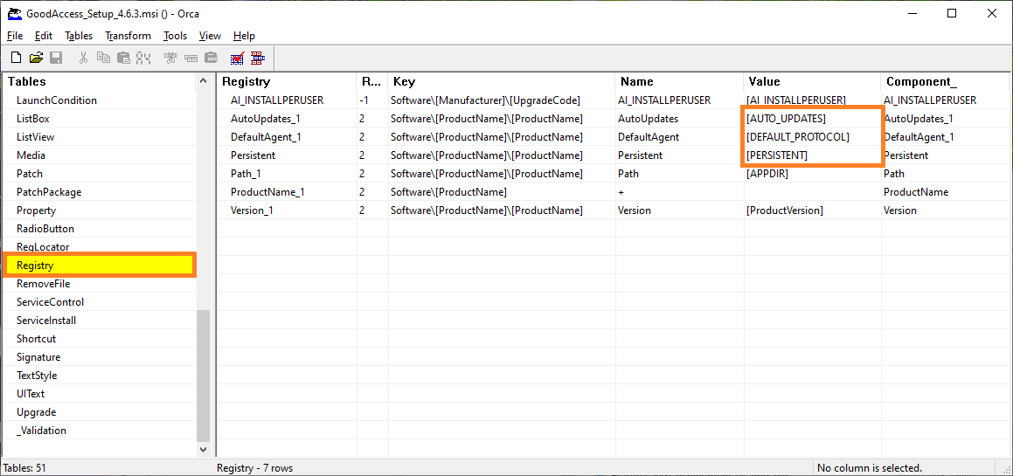Open the Help menu
This screenshot has height=476, width=1013.
[x=244, y=36]
